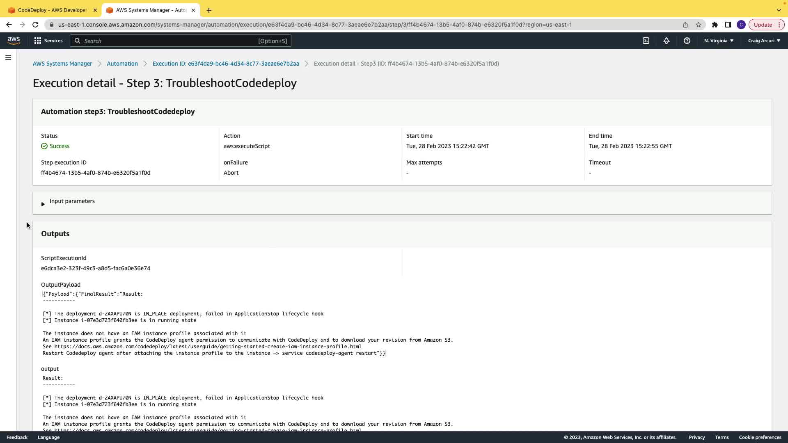
Task: Bookmark this page with star icon
Action: (x=699, y=25)
